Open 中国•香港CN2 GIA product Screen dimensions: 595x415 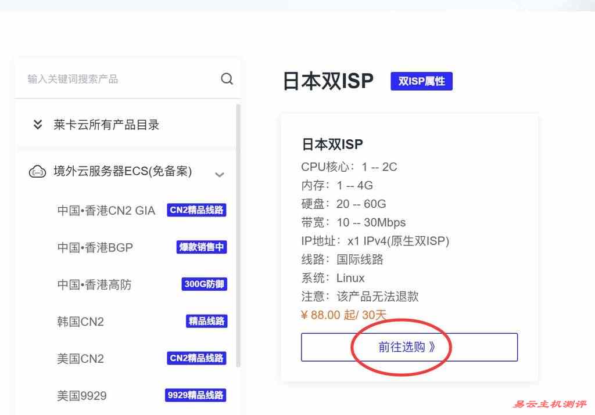106,210
